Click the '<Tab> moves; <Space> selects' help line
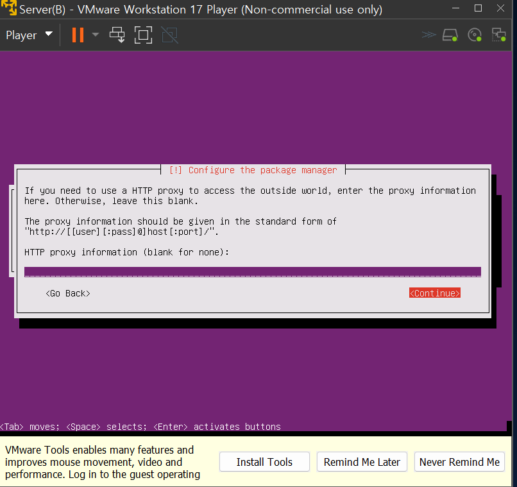The height and width of the screenshot is (487, 517). click(140, 427)
